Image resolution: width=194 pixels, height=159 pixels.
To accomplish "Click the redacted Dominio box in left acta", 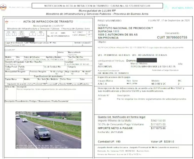I will [x=25, y=40].
